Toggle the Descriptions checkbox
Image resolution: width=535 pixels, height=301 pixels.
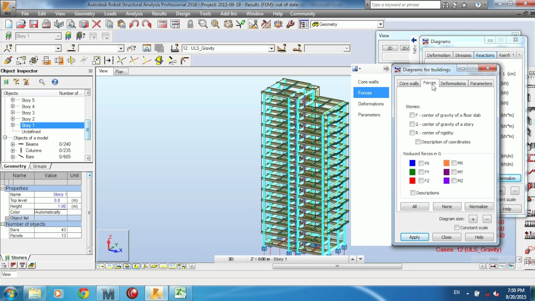click(413, 193)
